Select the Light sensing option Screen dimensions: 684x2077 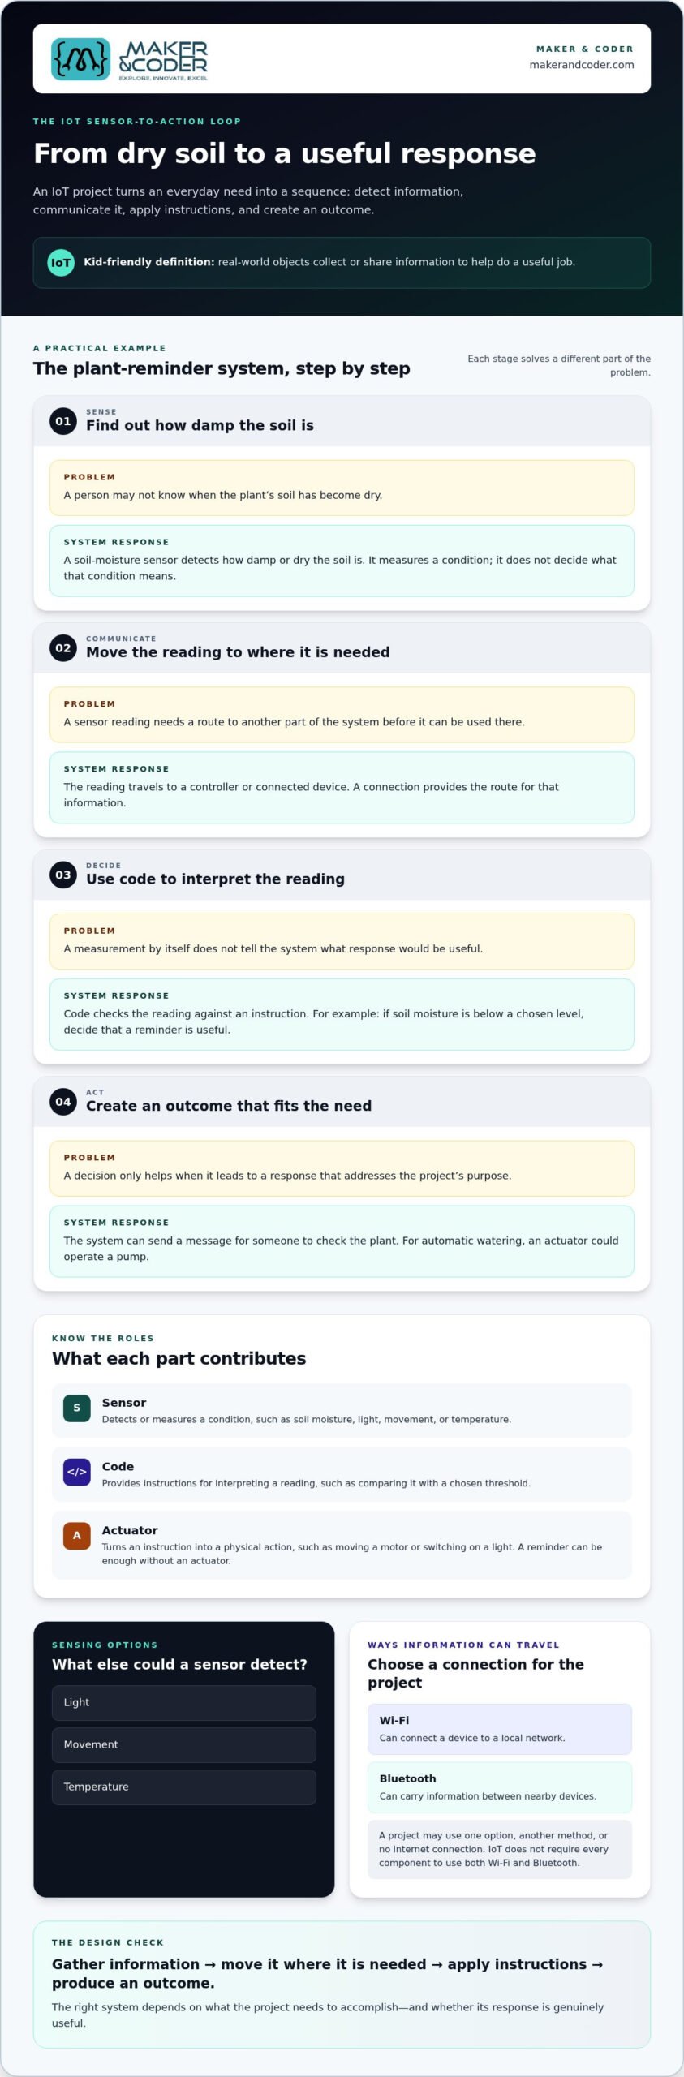point(184,1703)
